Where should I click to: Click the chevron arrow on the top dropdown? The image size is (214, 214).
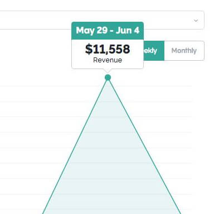tap(196, 21)
